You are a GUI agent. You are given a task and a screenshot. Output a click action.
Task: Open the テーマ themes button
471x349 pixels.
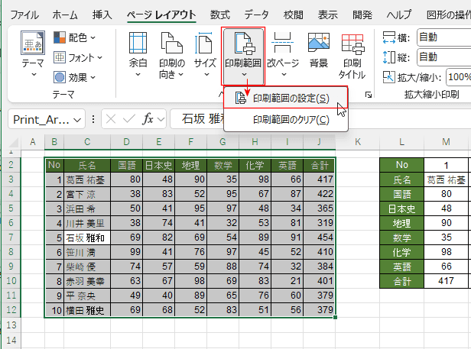pyautogui.click(x=33, y=53)
